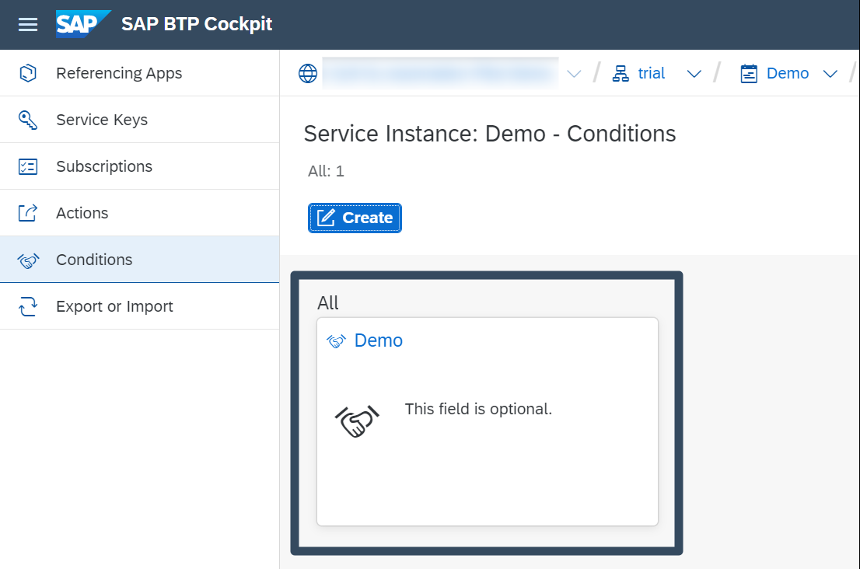Click the blurred global account name
This screenshot has height=569, width=860.
440,73
